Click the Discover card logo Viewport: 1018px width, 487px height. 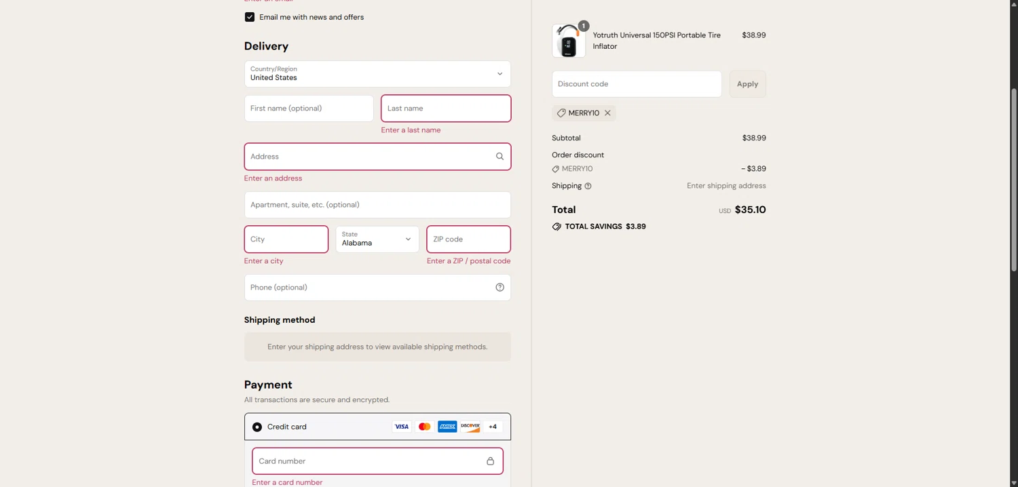coord(470,427)
